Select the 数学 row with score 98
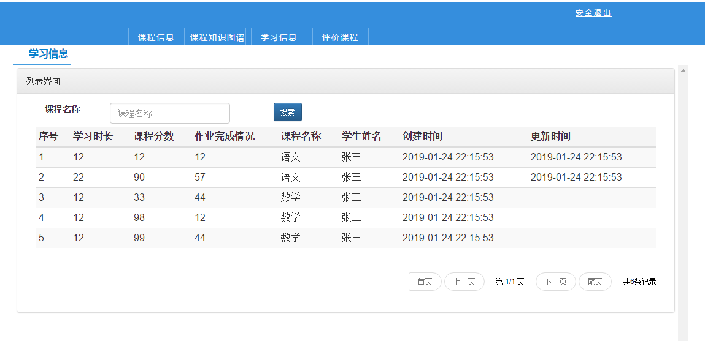Screen dimensions: 705x341 (345, 218)
